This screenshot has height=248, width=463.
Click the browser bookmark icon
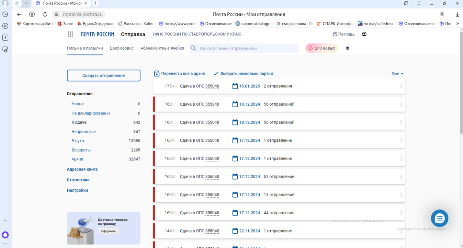(x=442, y=14)
